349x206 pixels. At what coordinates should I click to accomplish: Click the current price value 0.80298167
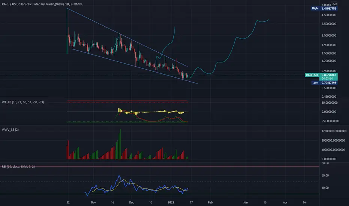[x=328, y=75]
